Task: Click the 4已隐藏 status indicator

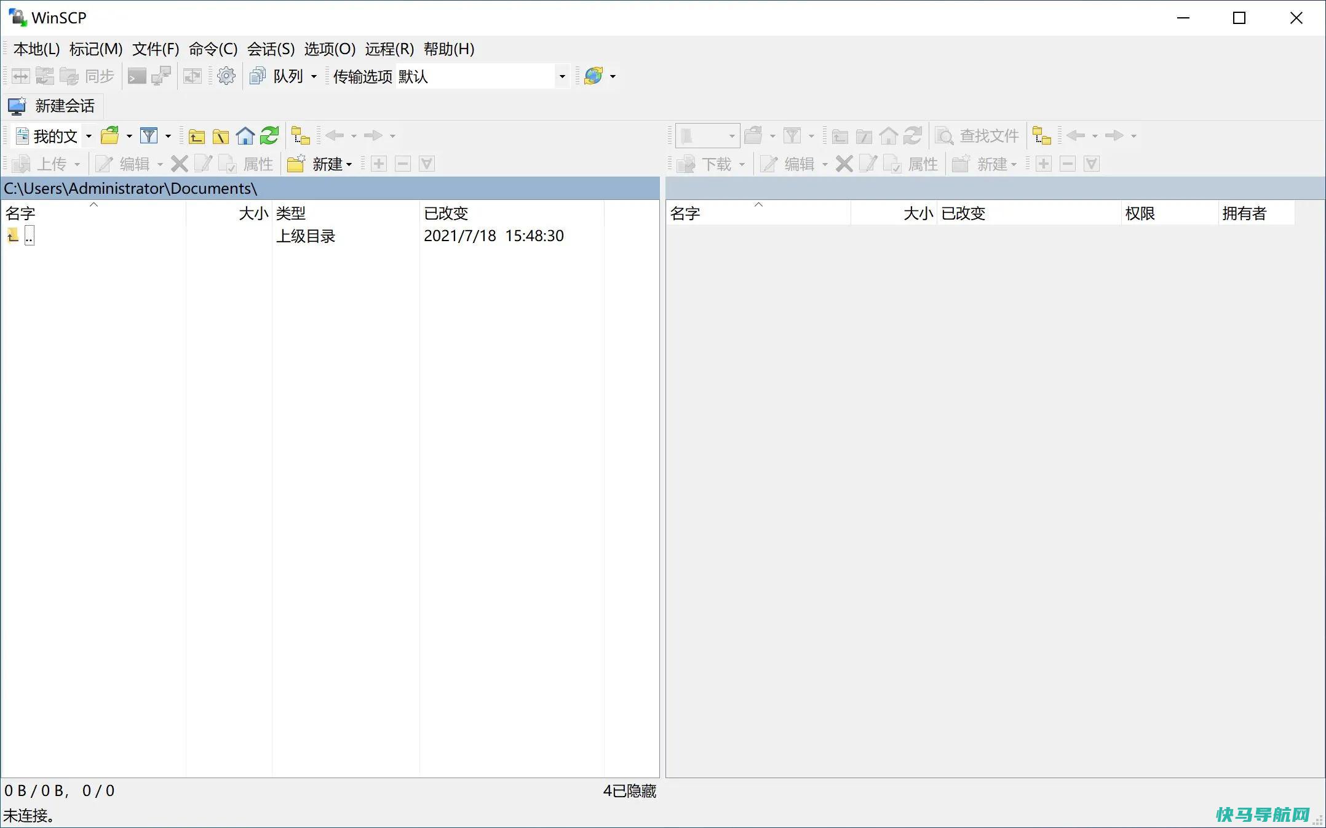Action: tap(629, 791)
